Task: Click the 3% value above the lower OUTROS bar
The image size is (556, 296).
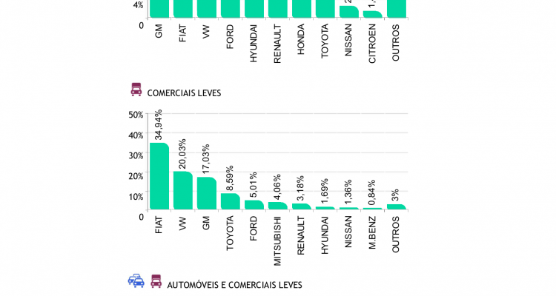Action: click(396, 195)
